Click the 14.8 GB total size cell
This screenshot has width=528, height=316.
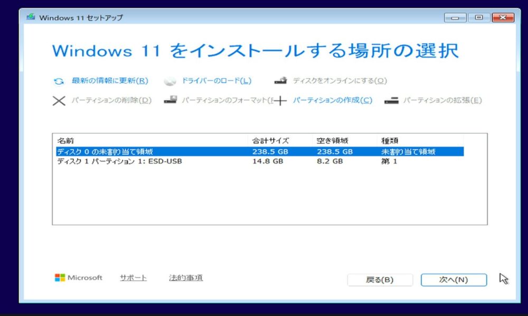268,161
